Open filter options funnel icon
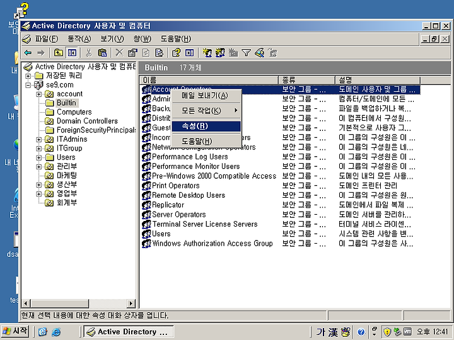 246,53
